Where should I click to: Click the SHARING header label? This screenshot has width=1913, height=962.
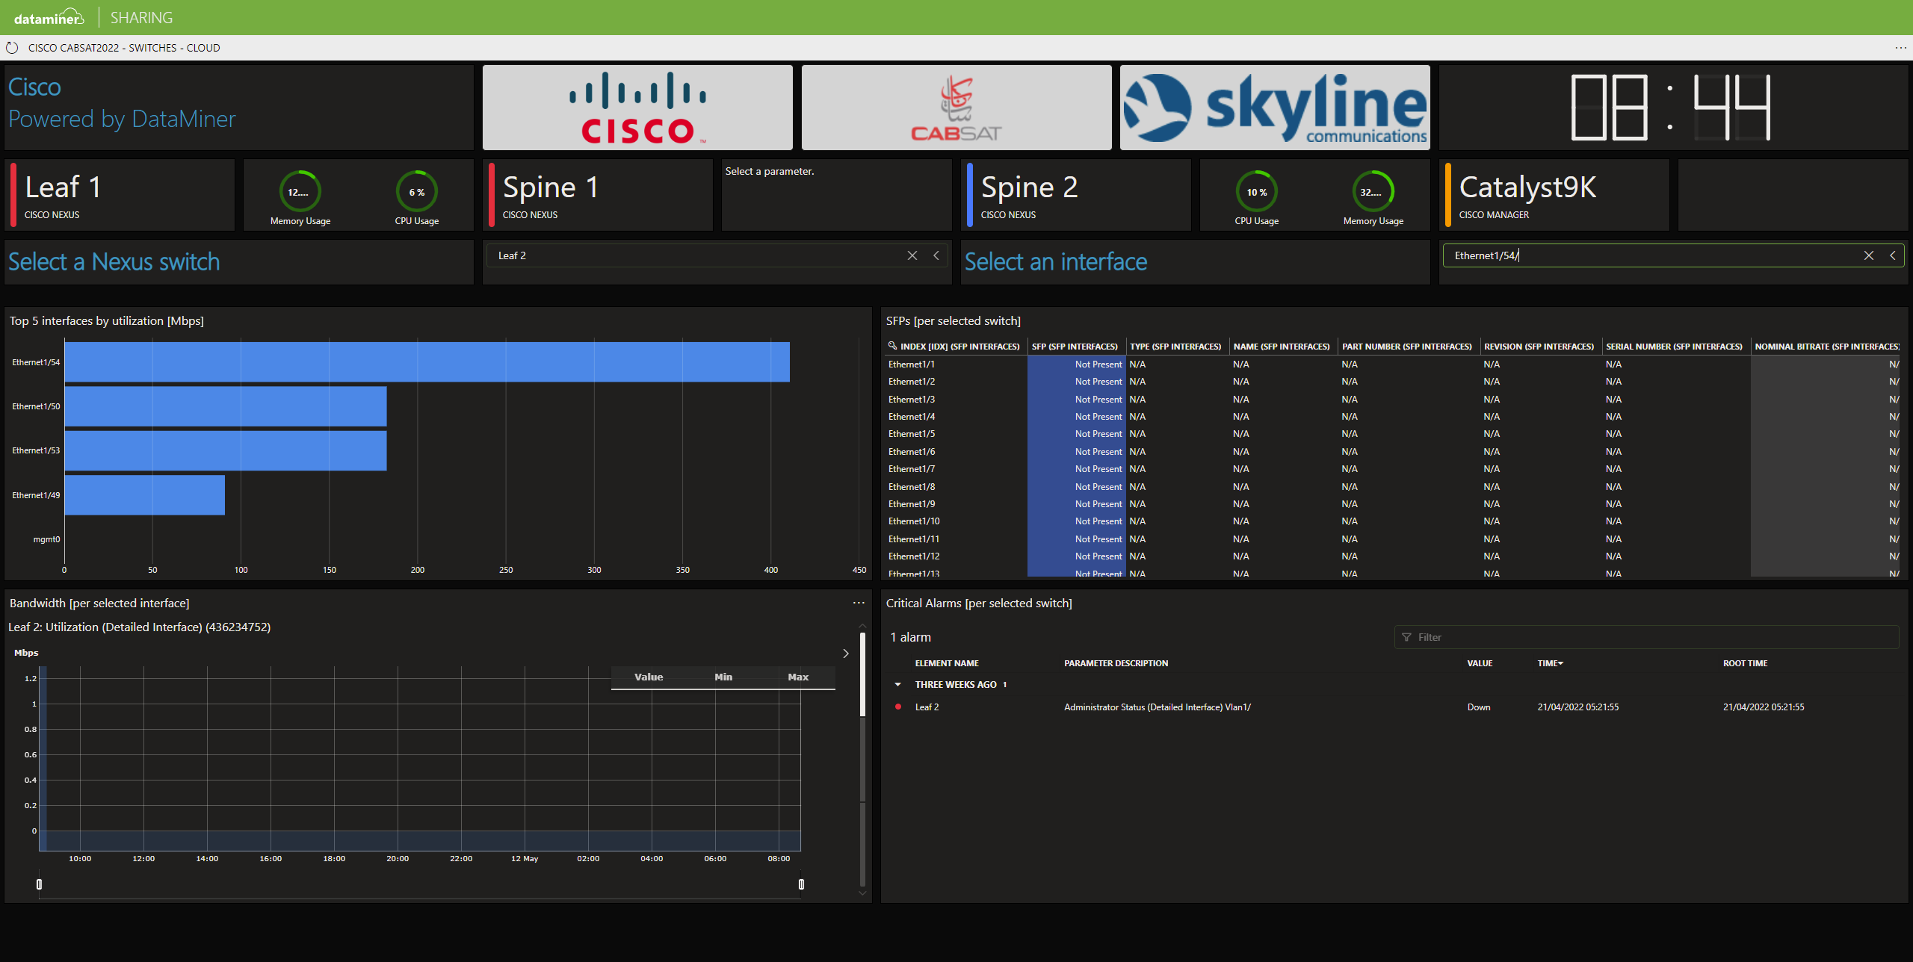tap(141, 17)
